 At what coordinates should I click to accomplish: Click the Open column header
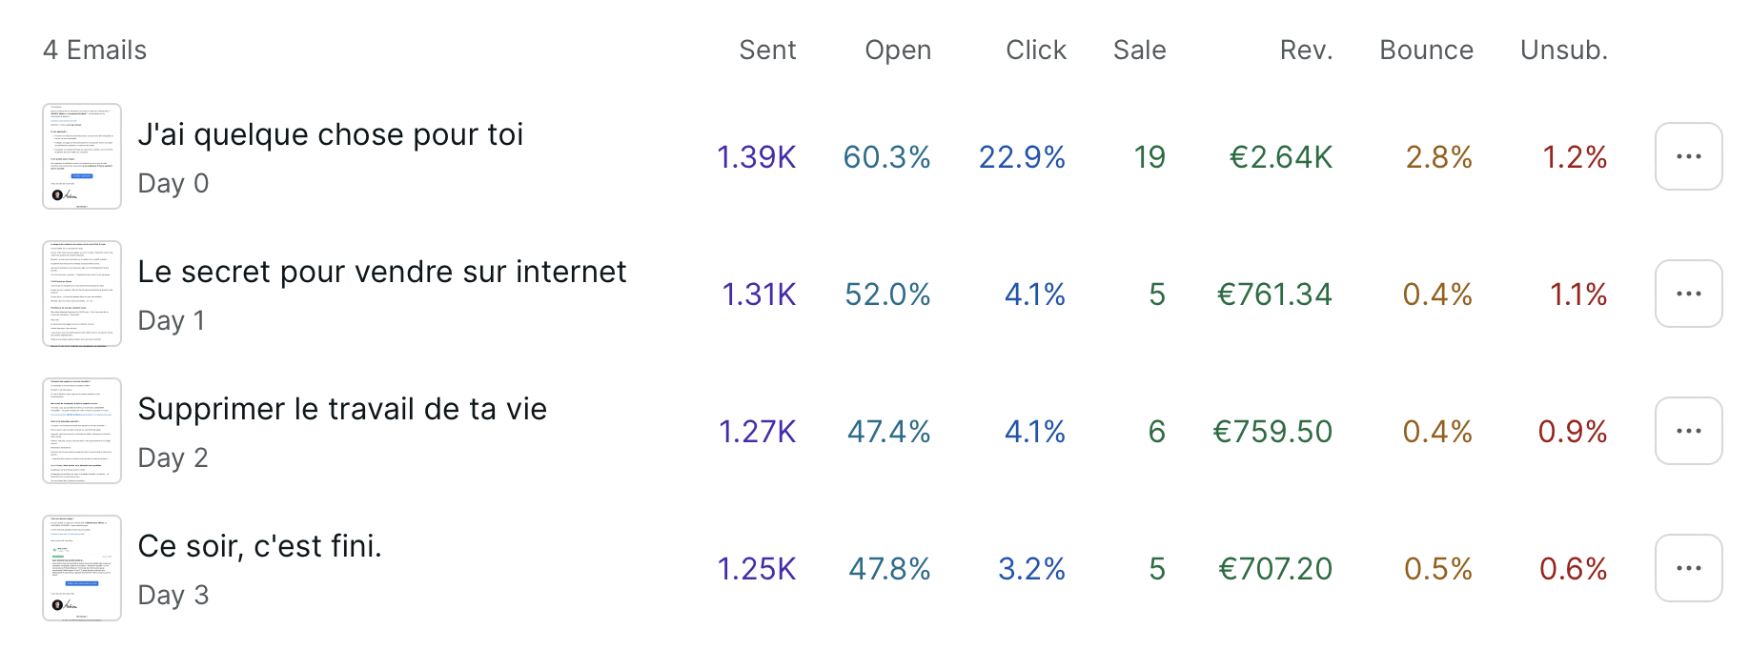tap(897, 50)
